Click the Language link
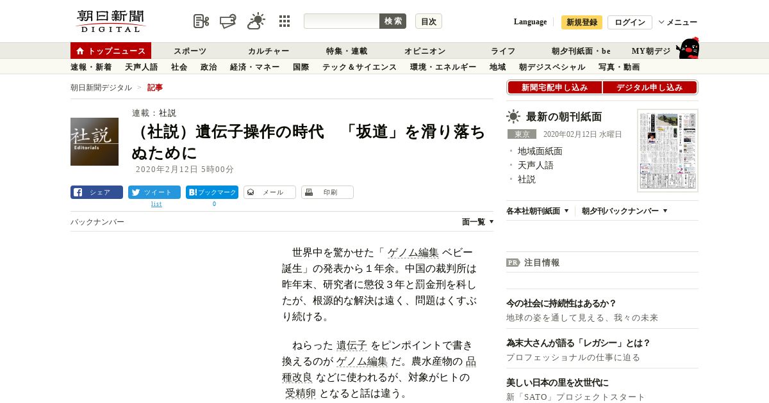Viewport: 769px width, 403px height. tap(530, 22)
